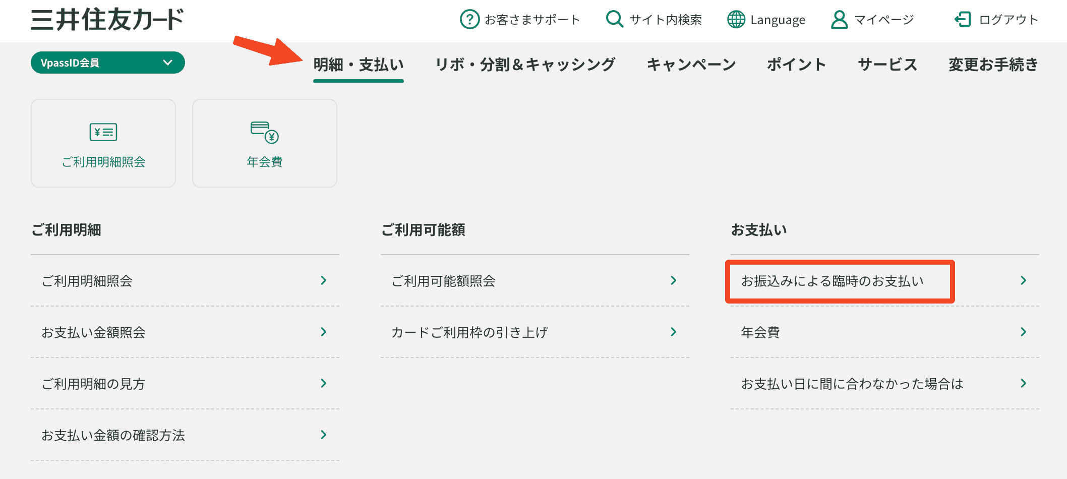Select the 明細・支払い tab

pos(359,65)
